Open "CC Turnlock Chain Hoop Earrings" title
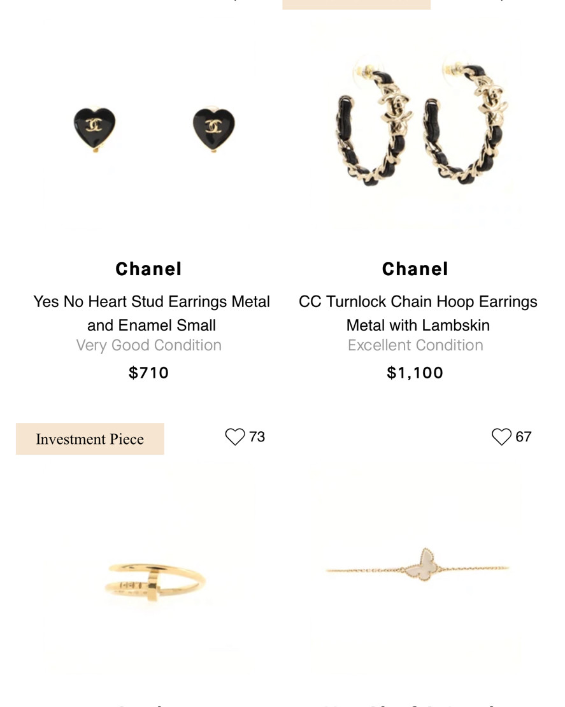Image resolution: width=565 pixels, height=707 pixels. point(418,313)
